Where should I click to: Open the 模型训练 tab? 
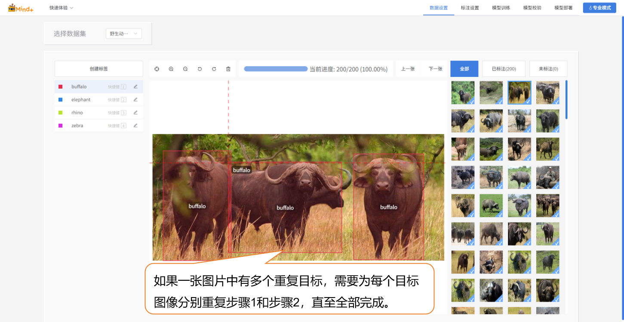(x=501, y=8)
